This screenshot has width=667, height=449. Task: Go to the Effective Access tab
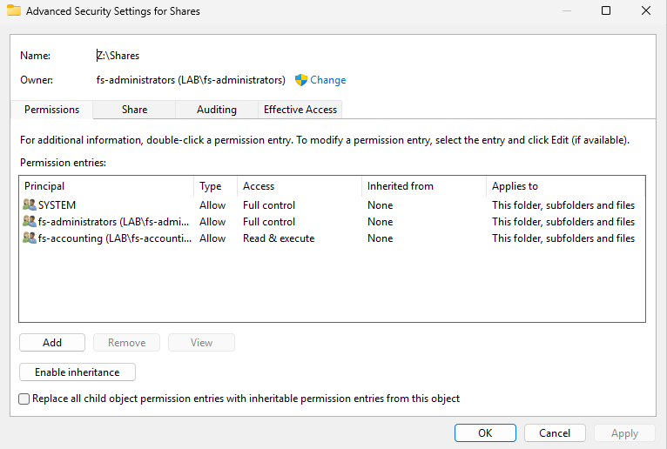pos(300,110)
